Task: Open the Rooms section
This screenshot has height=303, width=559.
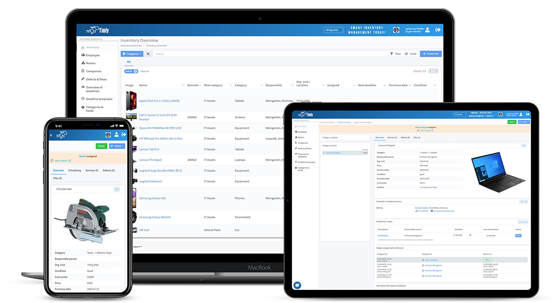Action: point(91,63)
